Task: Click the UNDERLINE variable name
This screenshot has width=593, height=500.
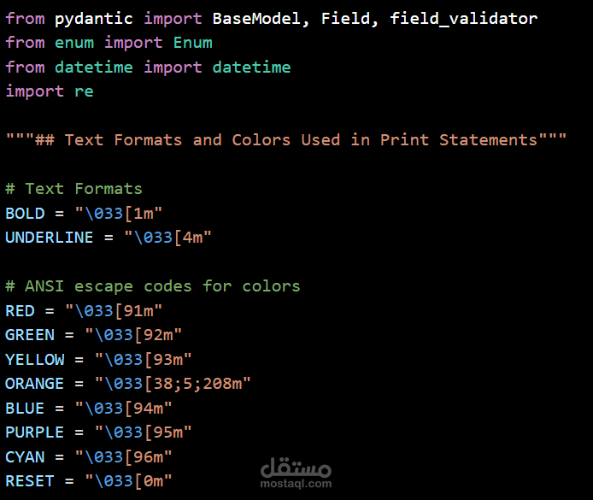Action: tap(49, 238)
